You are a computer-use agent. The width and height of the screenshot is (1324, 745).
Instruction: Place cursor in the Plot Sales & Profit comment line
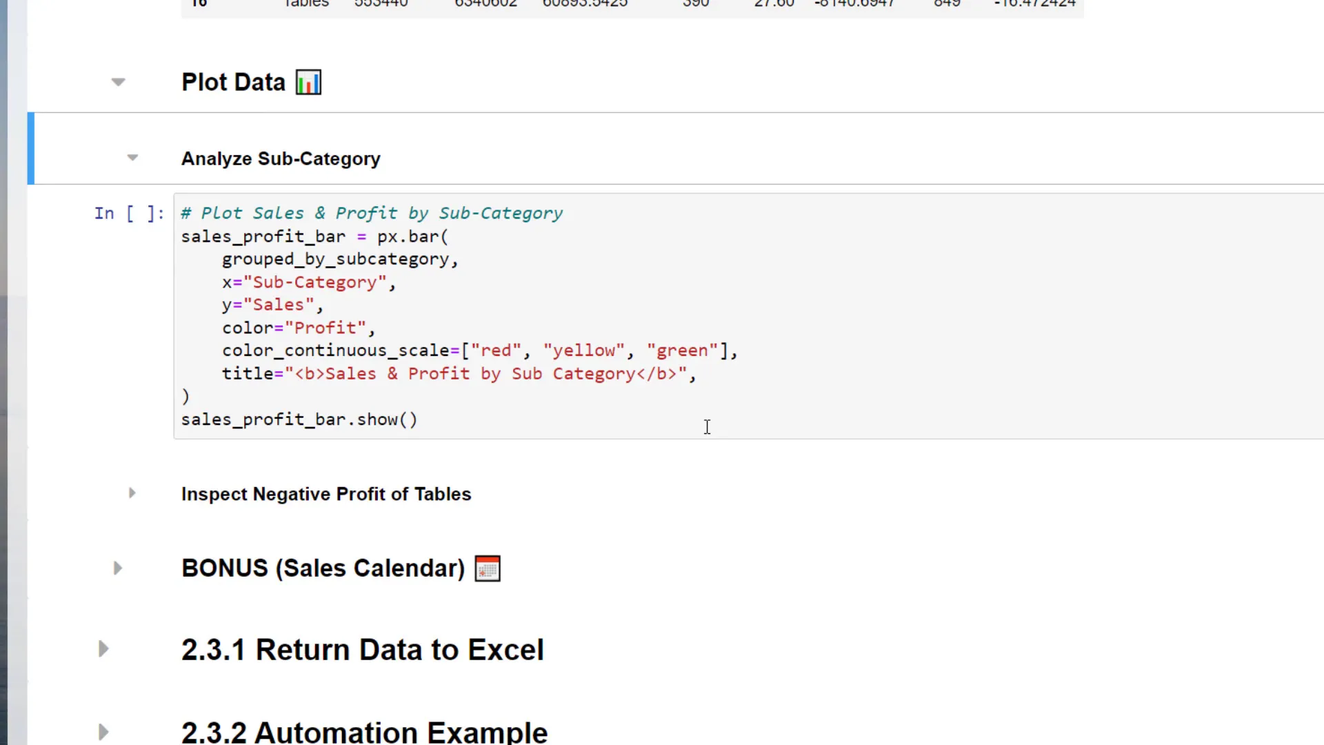[372, 213]
